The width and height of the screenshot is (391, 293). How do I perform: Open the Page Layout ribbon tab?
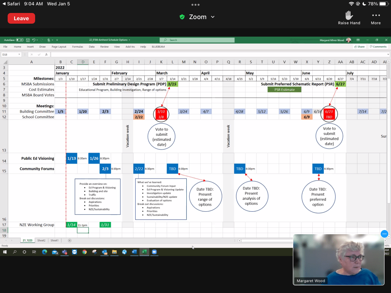pyautogui.click(x=59, y=47)
